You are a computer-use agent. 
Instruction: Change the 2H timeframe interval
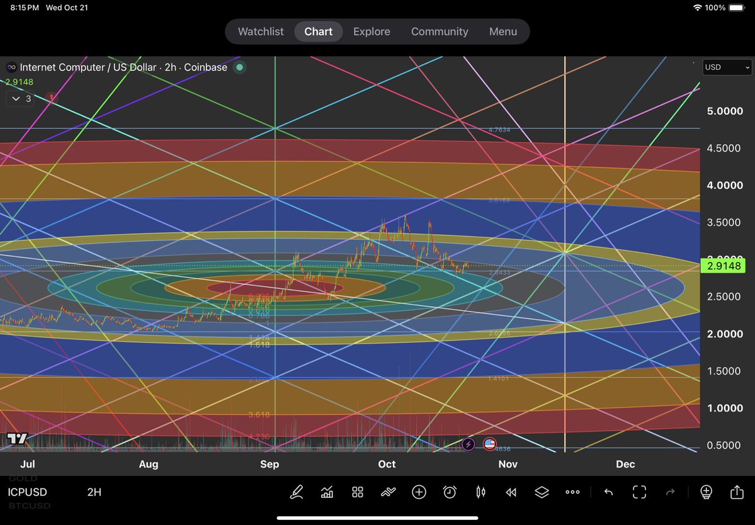pyautogui.click(x=94, y=492)
